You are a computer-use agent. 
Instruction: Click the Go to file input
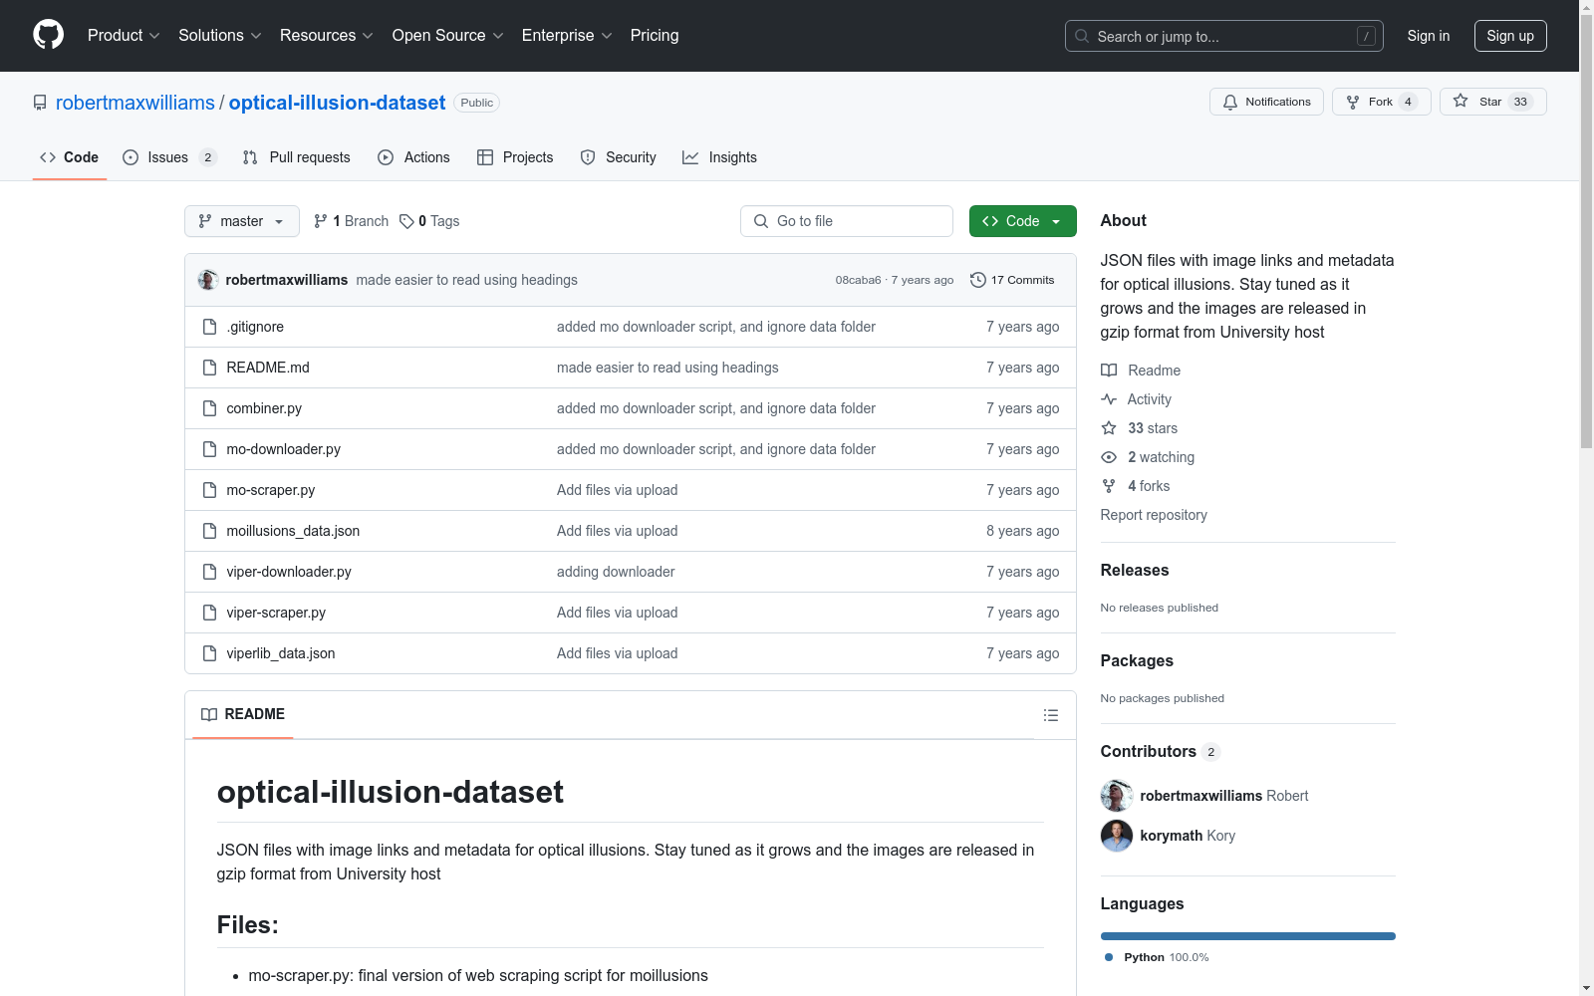tap(847, 221)
